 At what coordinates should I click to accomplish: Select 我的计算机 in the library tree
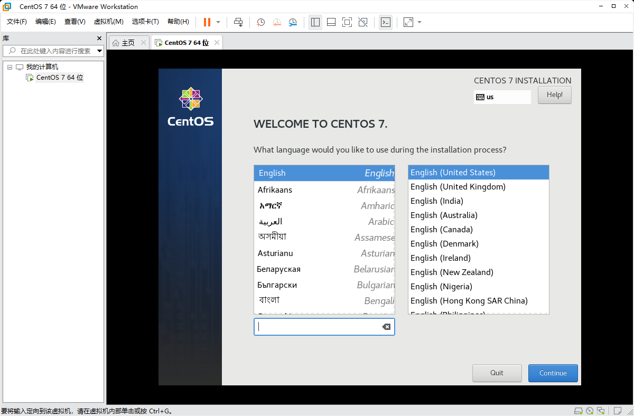42,67
